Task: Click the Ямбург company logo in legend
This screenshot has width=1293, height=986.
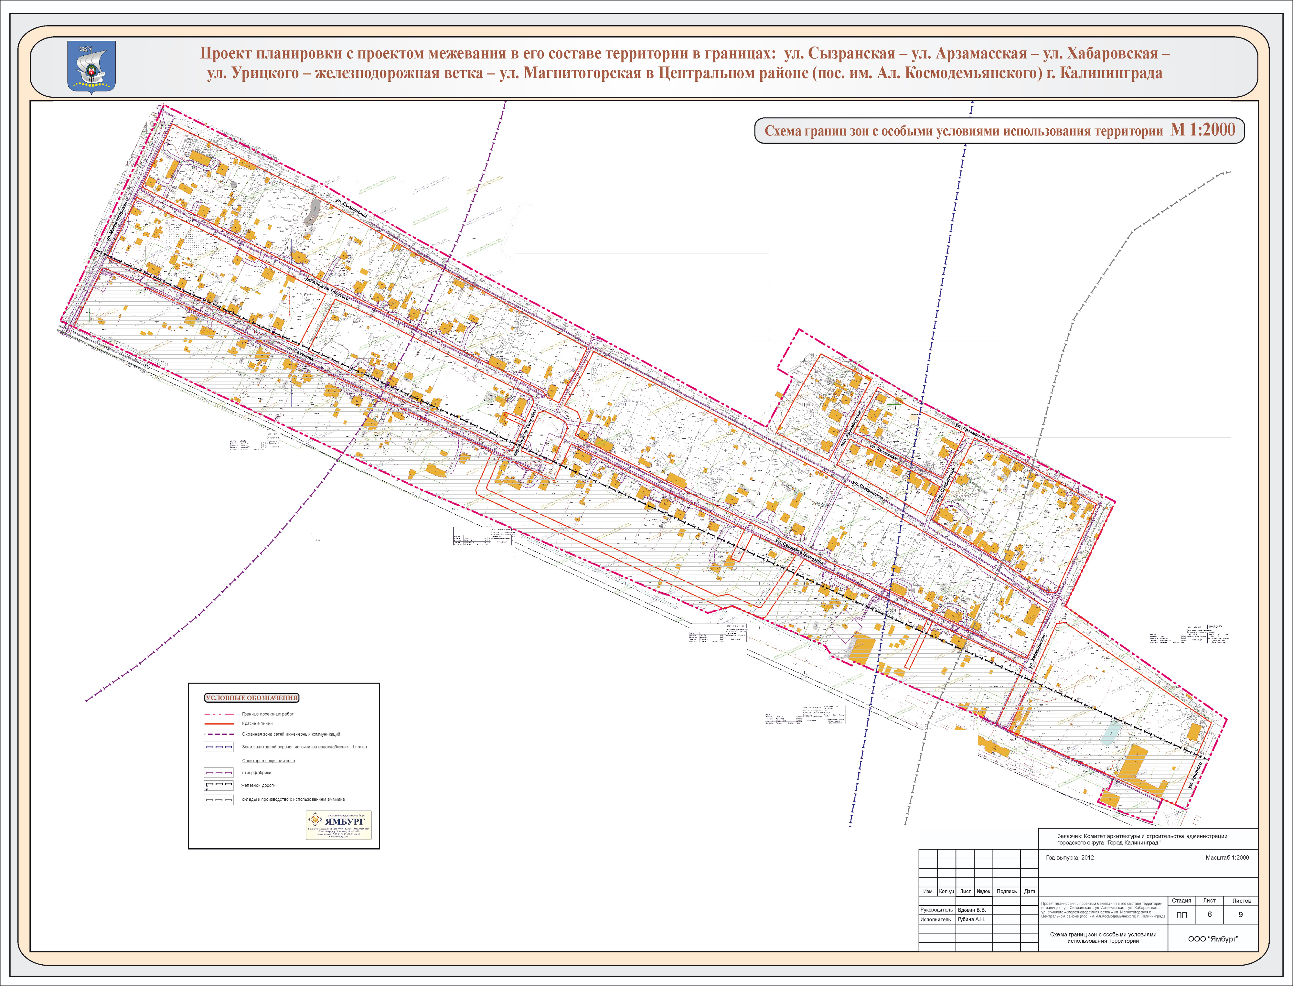Action: 339,825
